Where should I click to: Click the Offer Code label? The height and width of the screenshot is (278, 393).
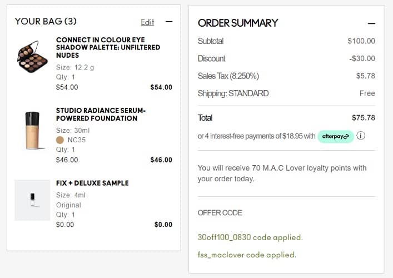point(220,213)
